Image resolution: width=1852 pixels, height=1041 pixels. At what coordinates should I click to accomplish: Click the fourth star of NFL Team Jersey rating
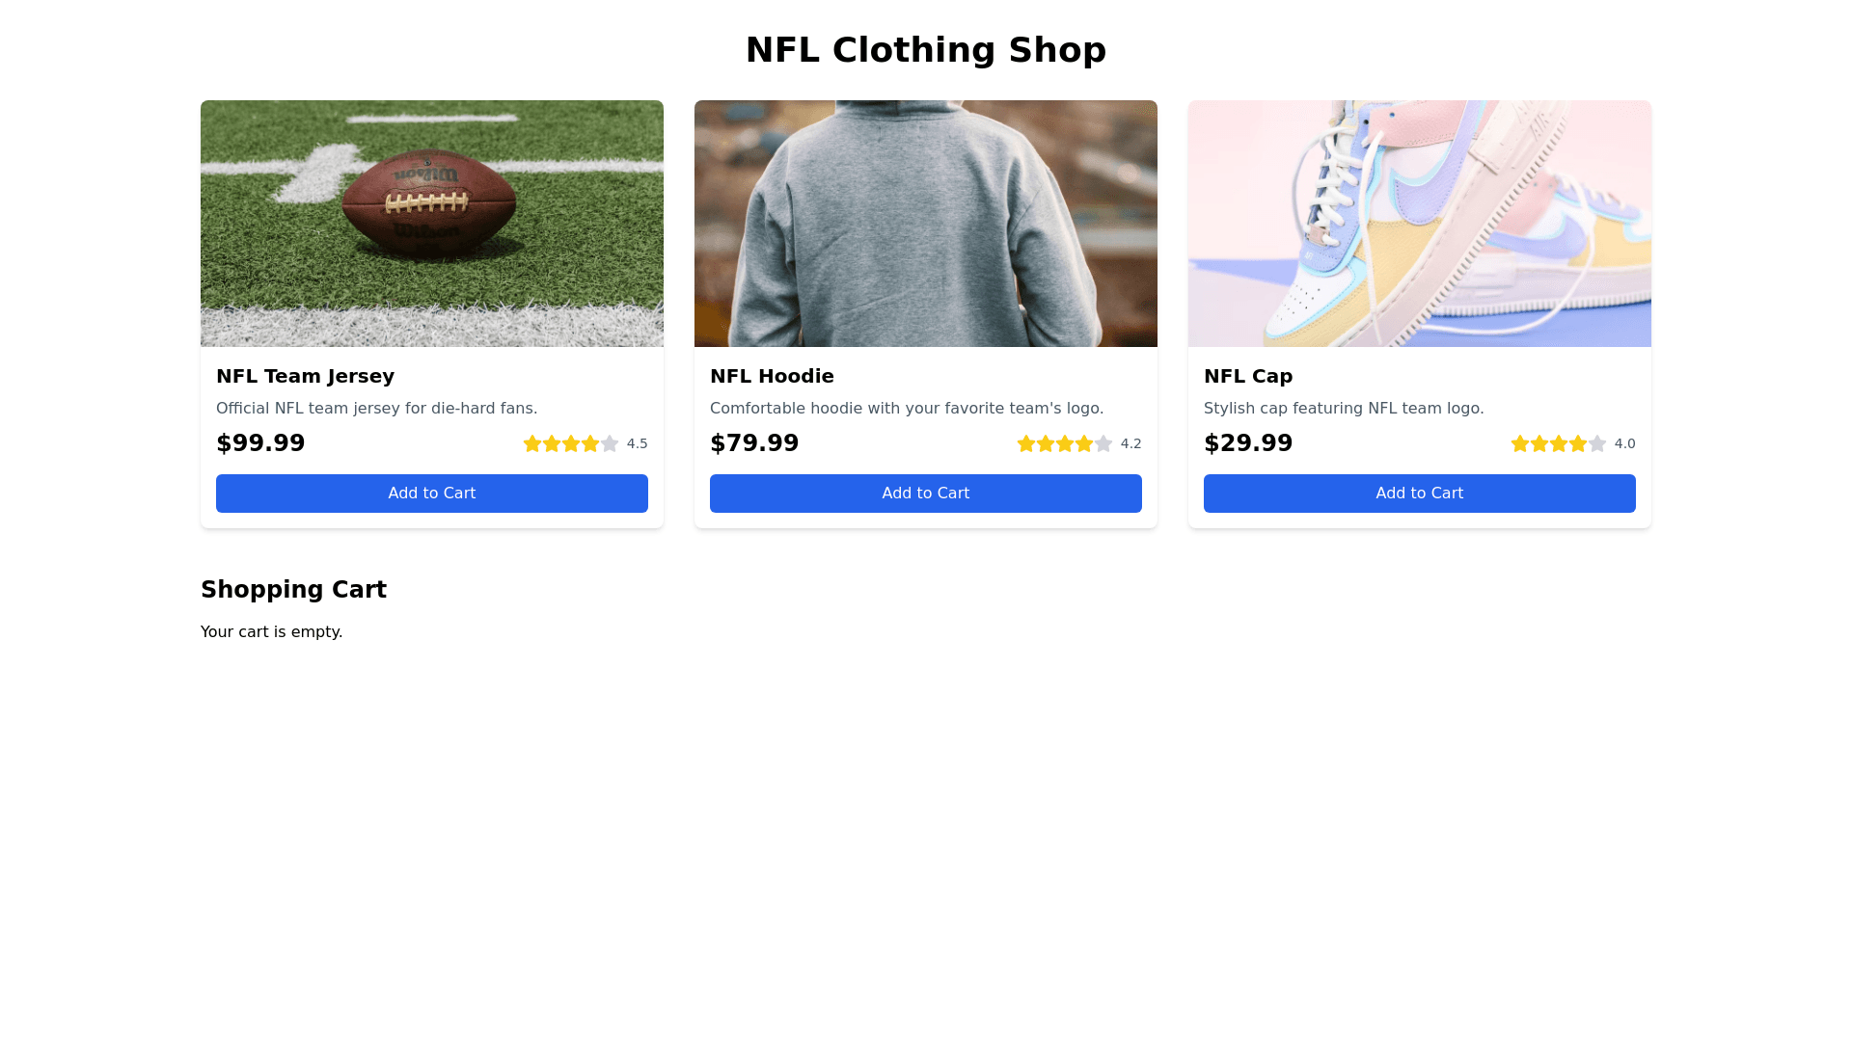click(x=590, y=443)
